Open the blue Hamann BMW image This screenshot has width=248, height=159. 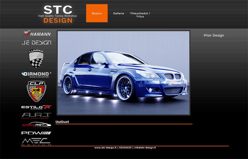pyautogui.click(x=124, y=73)
